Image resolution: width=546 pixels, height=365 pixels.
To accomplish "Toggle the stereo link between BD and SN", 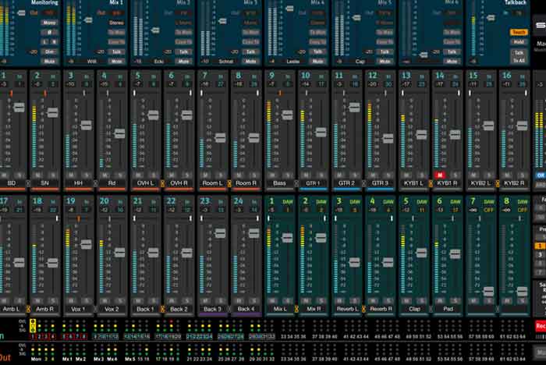I will pos(28,183).
